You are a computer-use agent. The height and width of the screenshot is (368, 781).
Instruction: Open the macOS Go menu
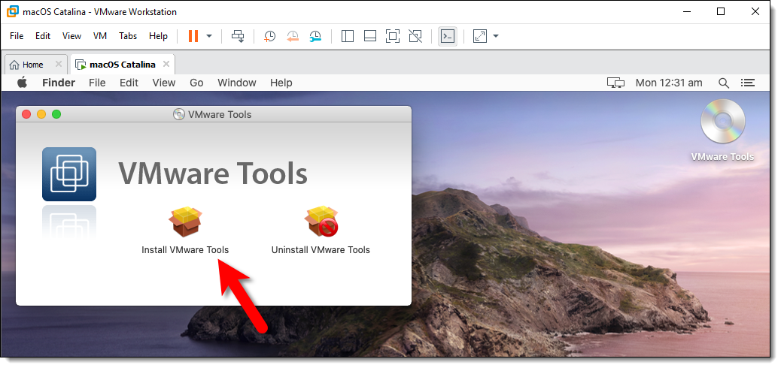[x=196, y=83]
